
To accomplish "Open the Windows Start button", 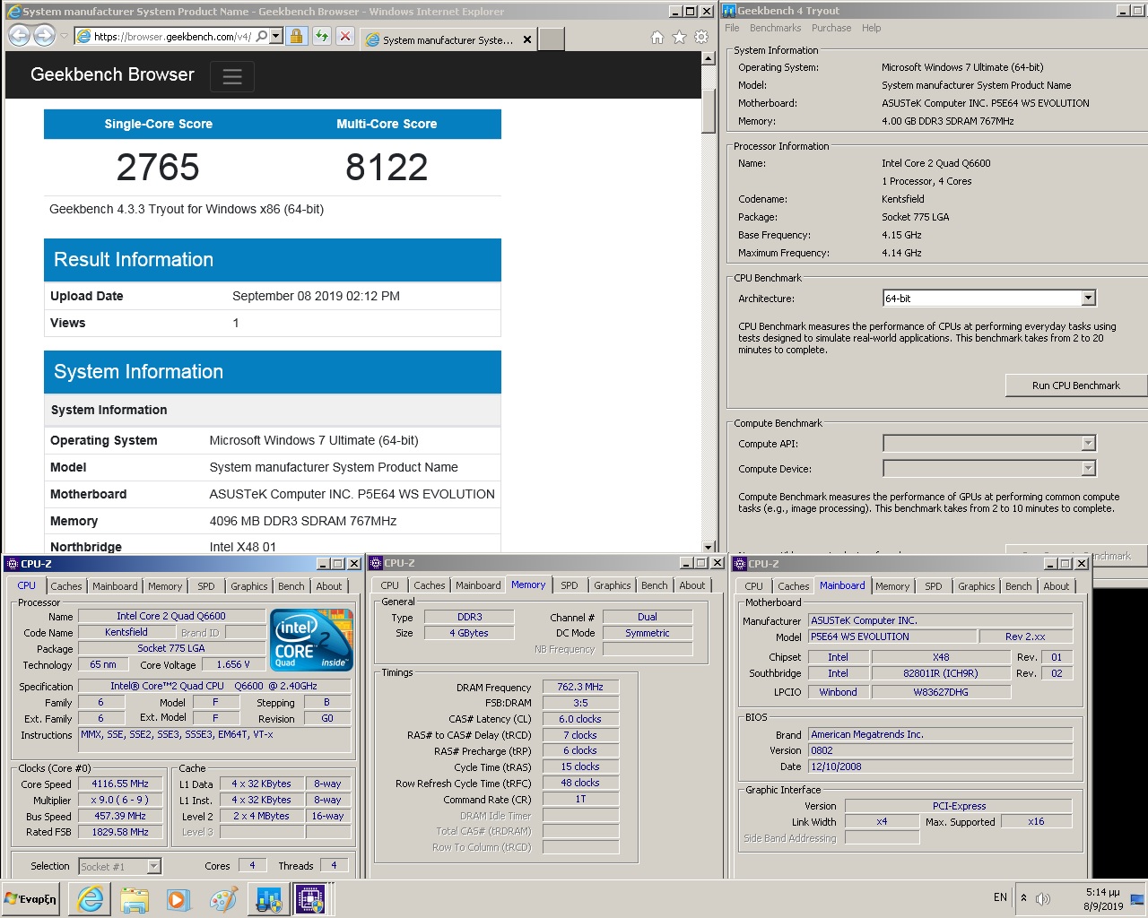I will (x=31, y=899).
